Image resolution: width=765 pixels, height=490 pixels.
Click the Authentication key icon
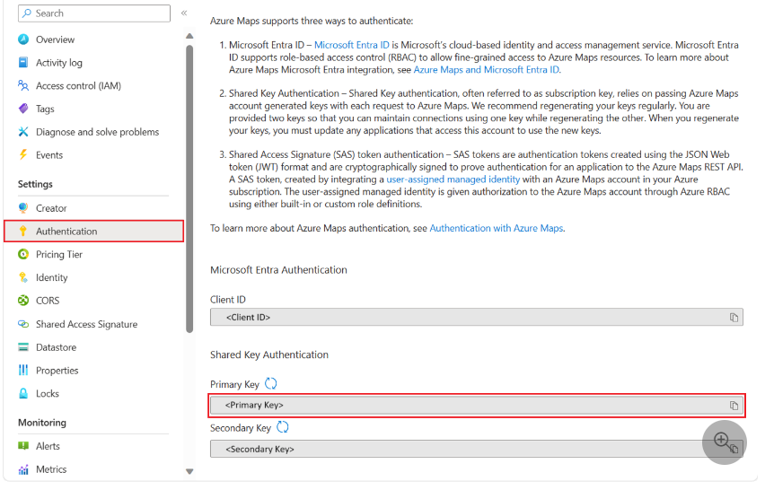tap(23, 232)
